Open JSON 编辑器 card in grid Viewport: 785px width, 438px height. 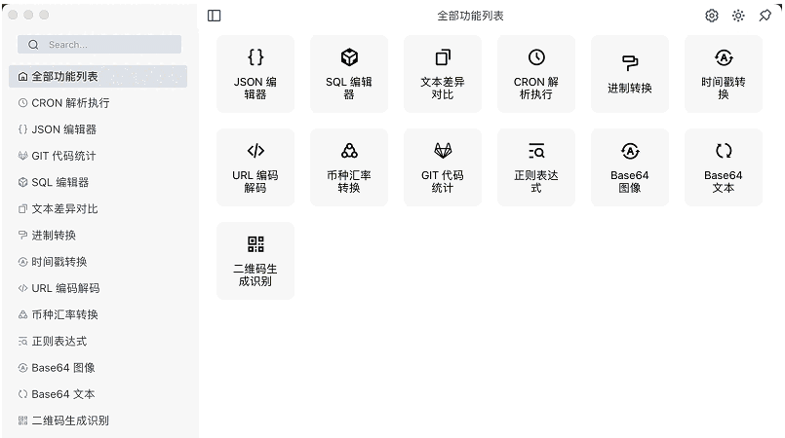coord(255,74)
